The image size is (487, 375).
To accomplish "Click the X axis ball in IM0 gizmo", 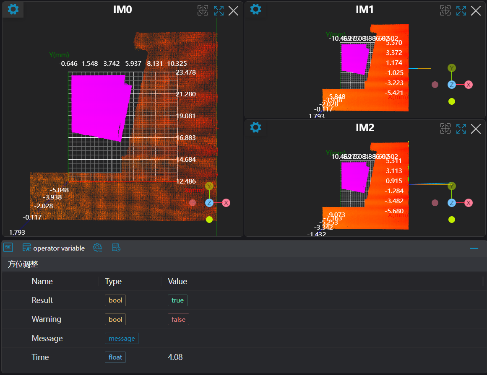I will 226,203.
